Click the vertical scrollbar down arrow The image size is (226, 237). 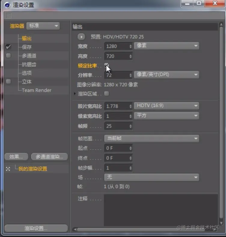221,223
